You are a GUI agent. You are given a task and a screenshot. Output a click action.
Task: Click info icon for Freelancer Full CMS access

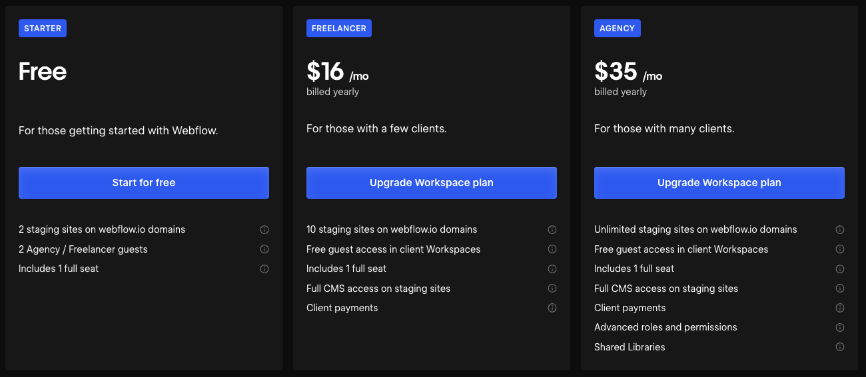point(552,289)
